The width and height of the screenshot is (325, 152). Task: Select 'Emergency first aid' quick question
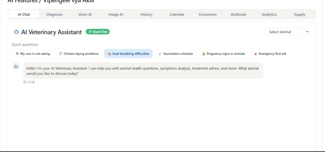pyautogui.click(x=270, y=54)
